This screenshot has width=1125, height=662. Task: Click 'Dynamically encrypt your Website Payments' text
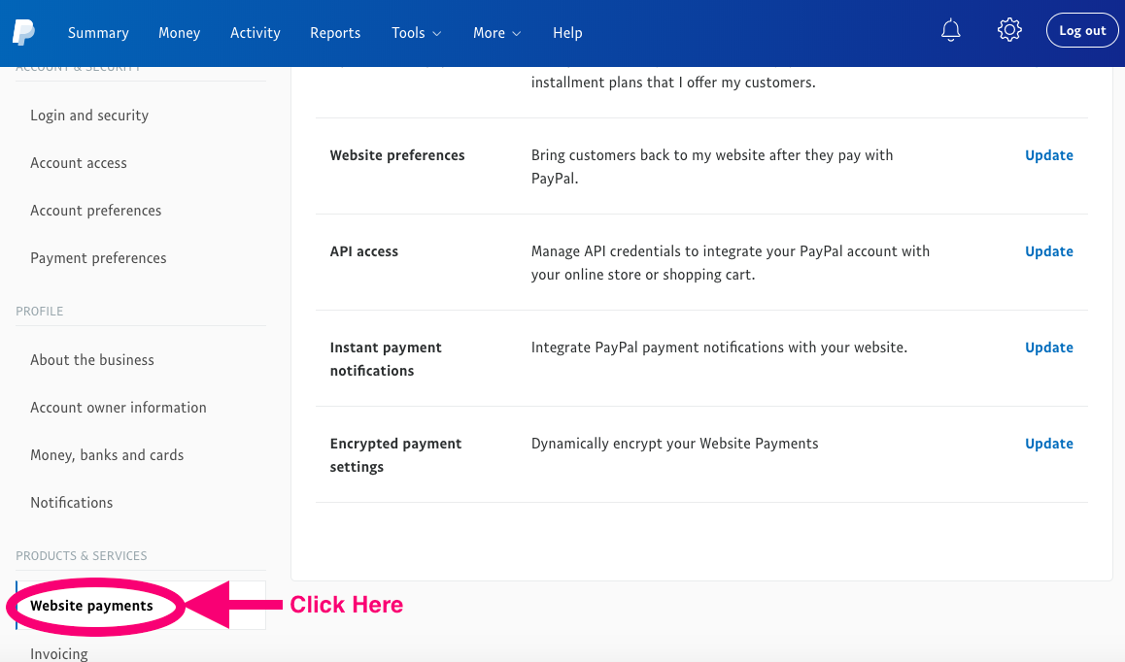[674, 444]
